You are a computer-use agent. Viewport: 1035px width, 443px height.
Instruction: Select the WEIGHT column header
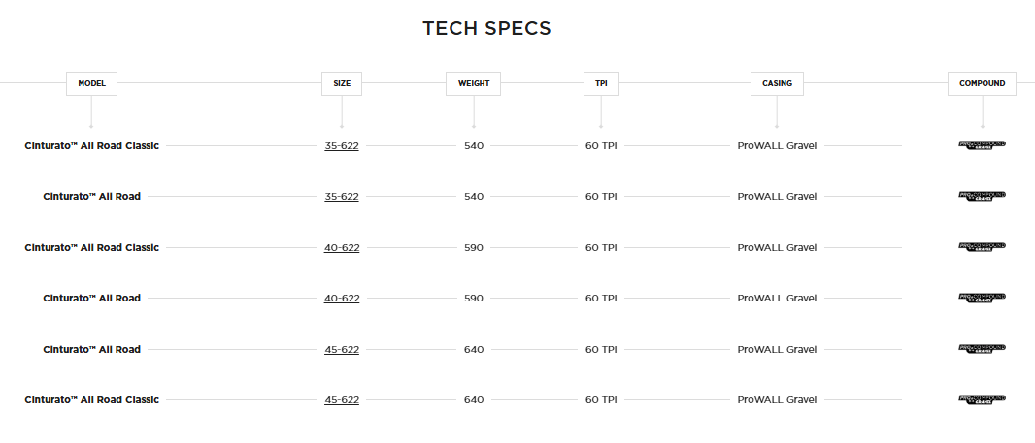pyautogui.click(x=474, y=83)
